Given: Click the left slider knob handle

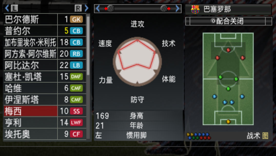Looking at the screenshot, I should pos(110,8).
